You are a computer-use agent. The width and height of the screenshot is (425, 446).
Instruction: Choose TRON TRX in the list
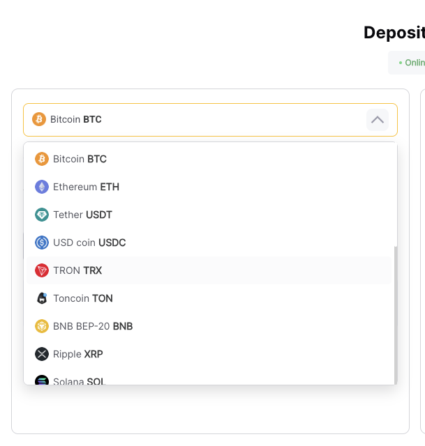209,270
